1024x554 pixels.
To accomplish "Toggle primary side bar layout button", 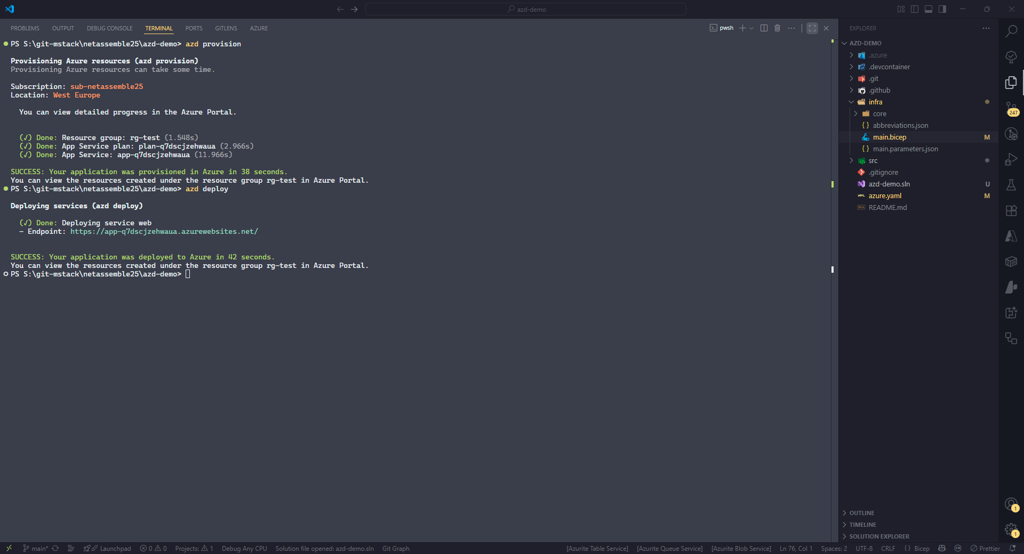I will (915, 9).
